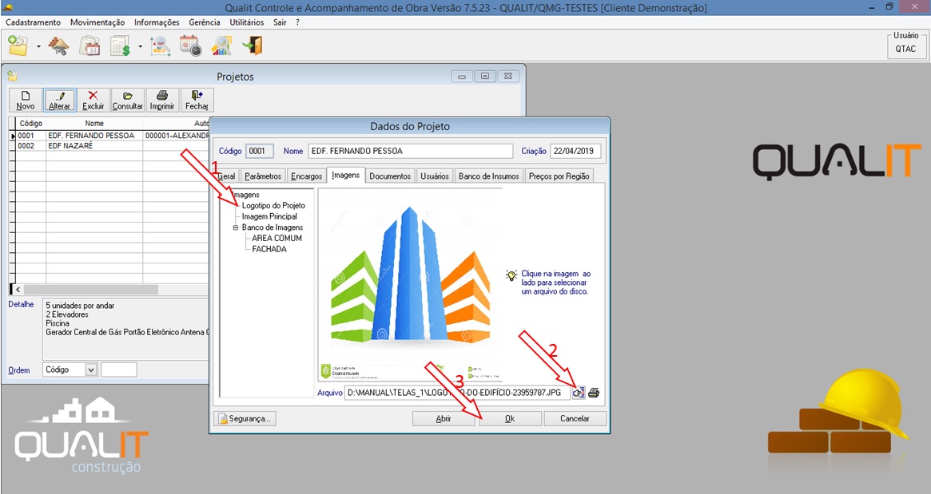Select FACHADA tree item
This screenshot has width=931, height=494.
(x=269, y=249)
